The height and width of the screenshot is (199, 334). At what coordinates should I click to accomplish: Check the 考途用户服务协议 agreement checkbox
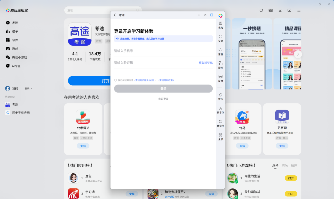coord(115,80)
